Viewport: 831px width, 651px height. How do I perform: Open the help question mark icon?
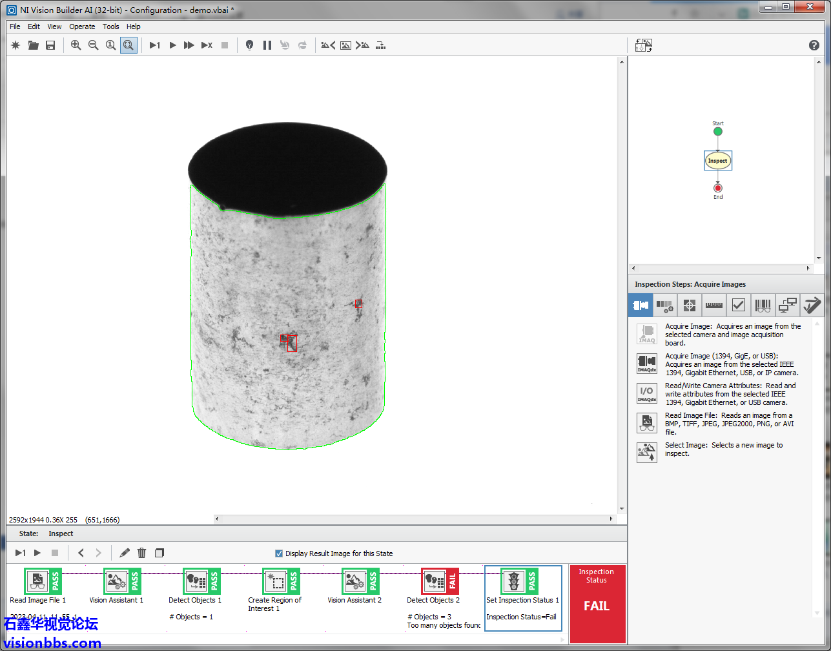tap(814, 45)
